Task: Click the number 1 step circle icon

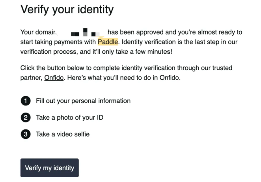Action: tap(26, 101)
